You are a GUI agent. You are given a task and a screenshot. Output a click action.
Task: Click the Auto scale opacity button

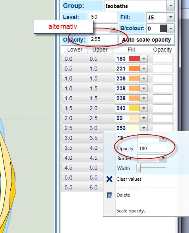pos(147,40)
